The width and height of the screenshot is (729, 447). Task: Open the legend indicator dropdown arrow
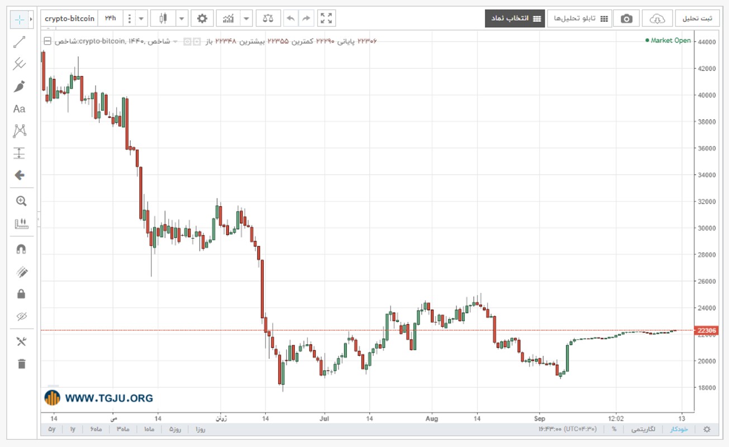(175, 41)
